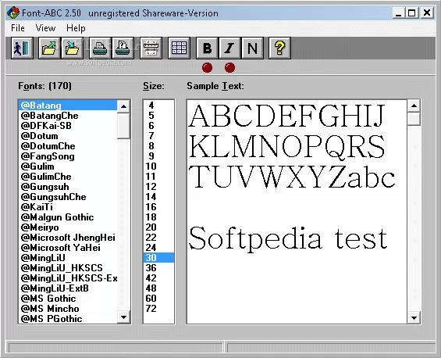Image resolution: width=441 pixels, height=358 pixels.
Task: Select @Microsoft JhengHei font
Action: (x=68, y=237)
